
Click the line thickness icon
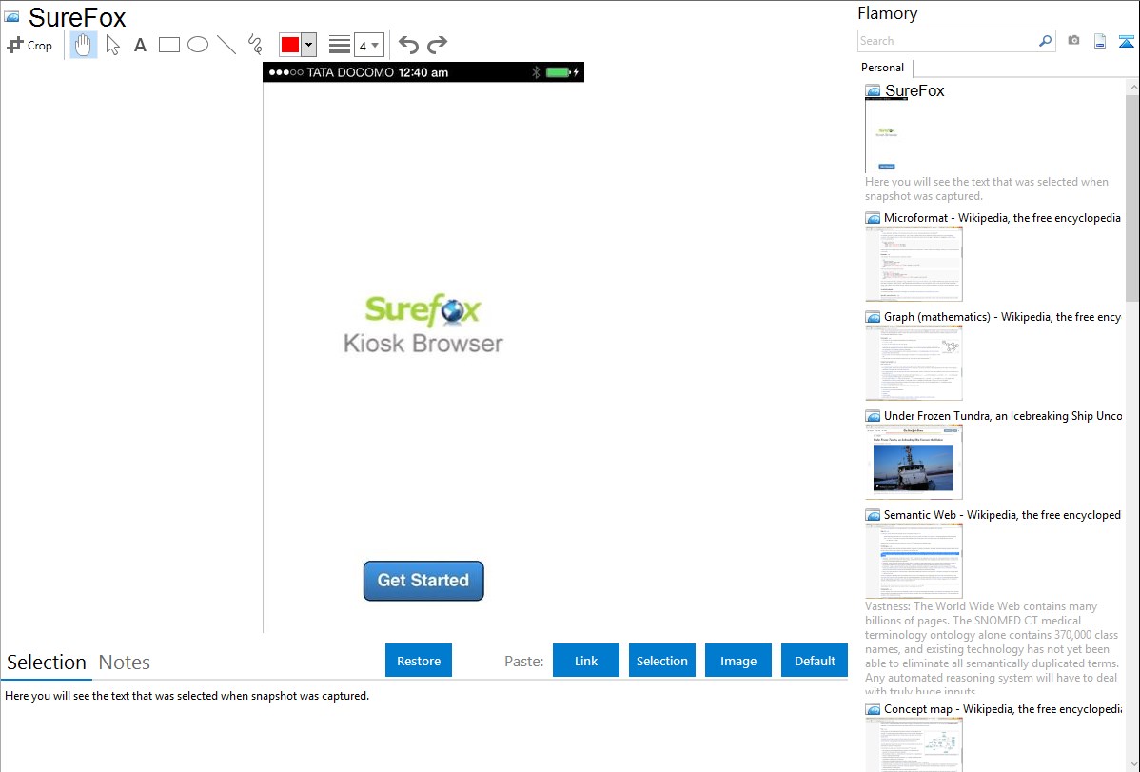[x=340, y=45]
